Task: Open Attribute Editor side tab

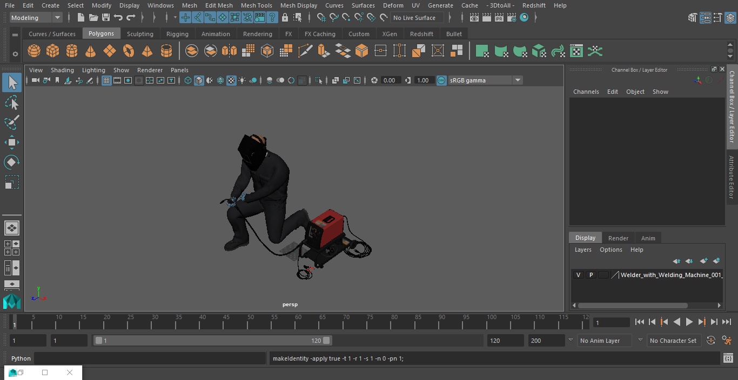Action: click(732, 177)
